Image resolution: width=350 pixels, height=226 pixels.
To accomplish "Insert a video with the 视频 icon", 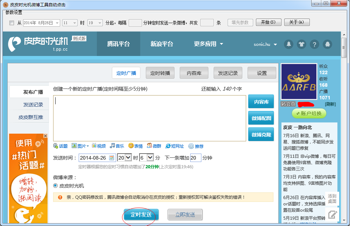I will pyautogui.click(x=99, y=146).
